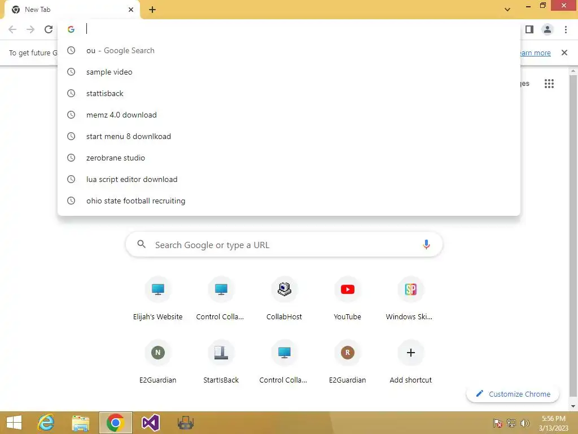
Task: Click the scrollbar down arrow
Action: pos(573,406)
